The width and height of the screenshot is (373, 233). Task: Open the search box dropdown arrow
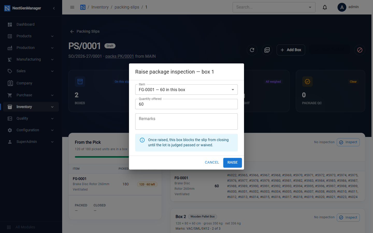point(310,7)
